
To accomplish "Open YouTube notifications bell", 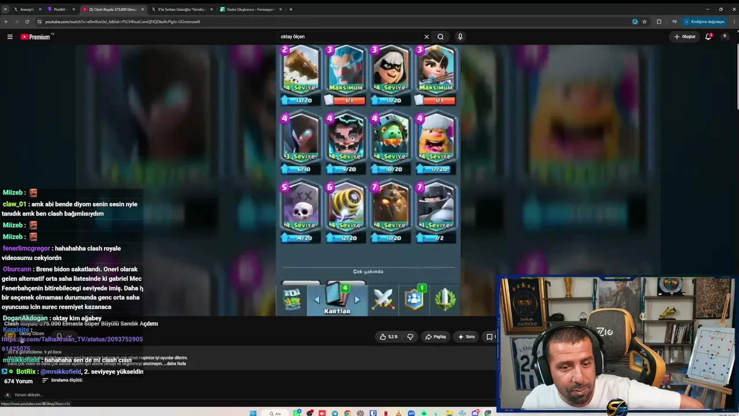I will 708,37.
